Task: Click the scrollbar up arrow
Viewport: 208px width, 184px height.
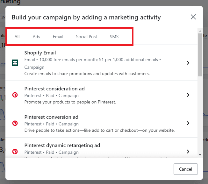Action: tap(200, 31)
